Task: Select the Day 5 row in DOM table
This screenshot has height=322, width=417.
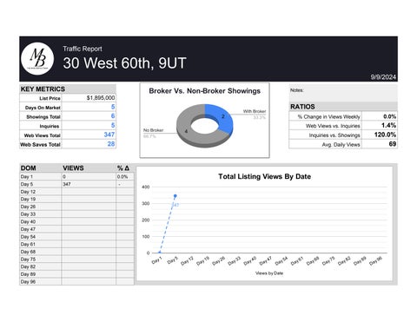Action: pyautogui.click(x=76, y=184)
